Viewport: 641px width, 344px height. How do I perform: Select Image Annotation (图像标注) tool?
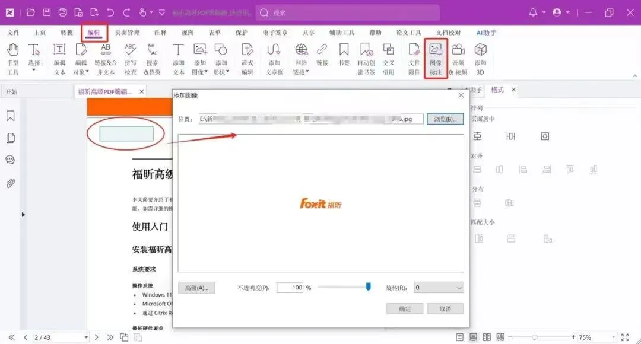(x=436, y=59)
